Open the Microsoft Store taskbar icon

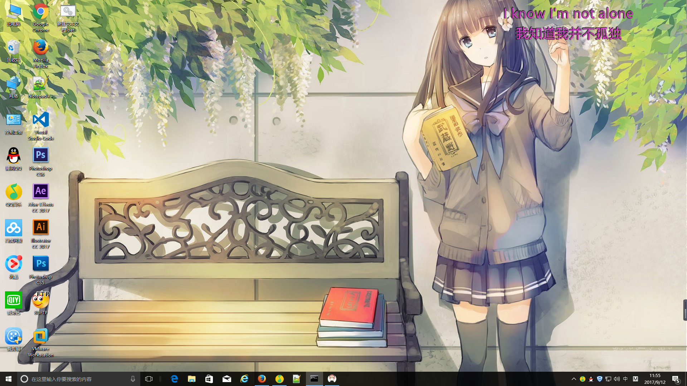click(209, 379)
